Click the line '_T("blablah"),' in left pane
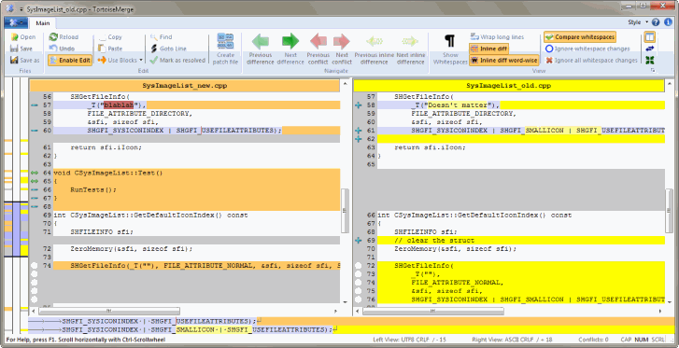This screenshot has width=679, height=348. click(196, 105)
